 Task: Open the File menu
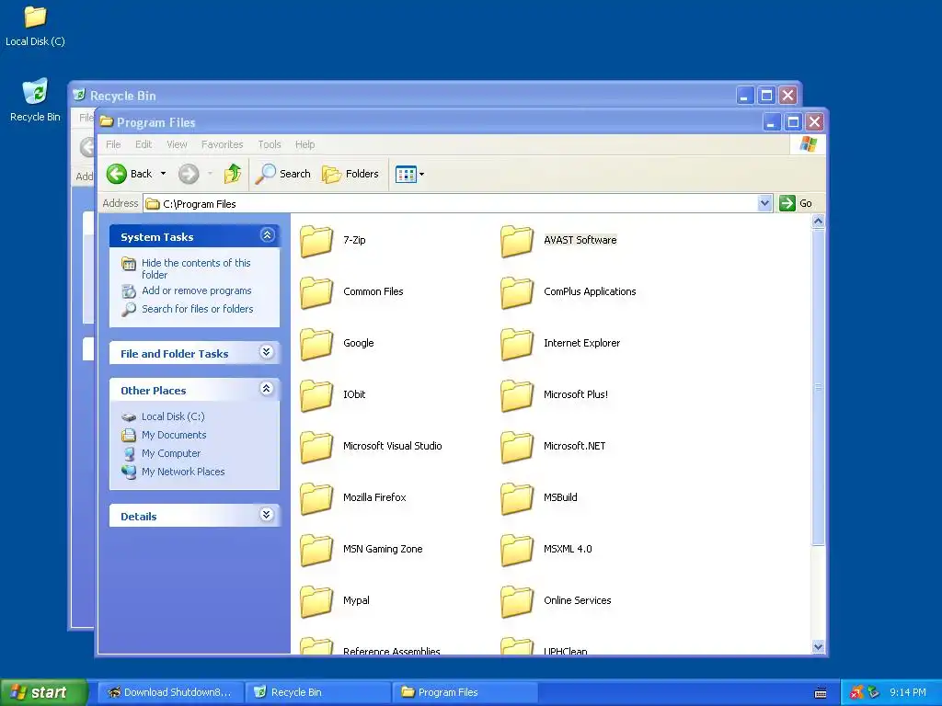click(x=113, y=144)
